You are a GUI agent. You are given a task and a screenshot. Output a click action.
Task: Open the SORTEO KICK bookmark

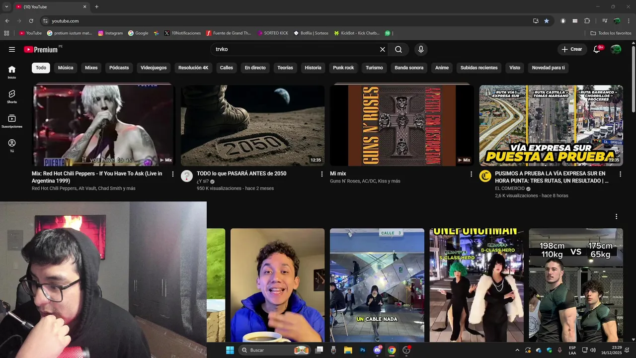pyautogui.click(x=273, y=33)
